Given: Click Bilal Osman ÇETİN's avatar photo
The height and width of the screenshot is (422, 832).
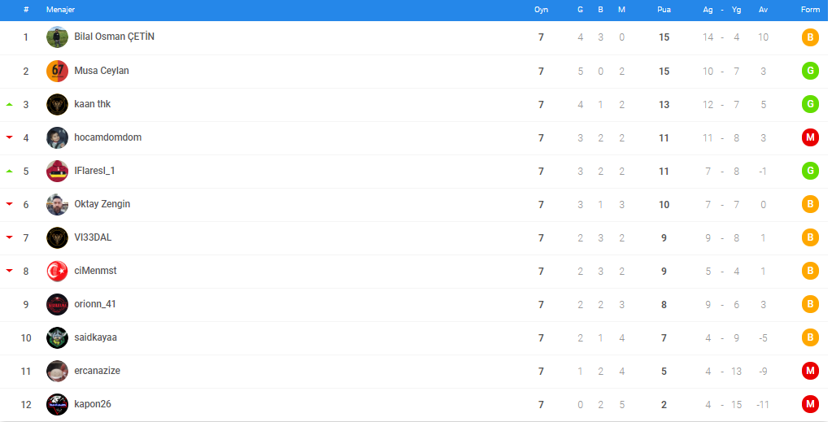Looking at the screenshot, I should pyautogui.click(x=57, y=37).
